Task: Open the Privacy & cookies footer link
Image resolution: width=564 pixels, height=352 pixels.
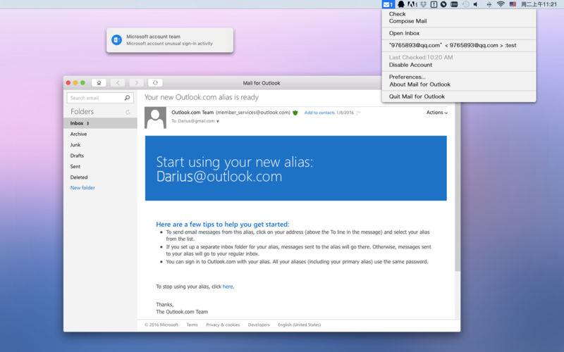Action: pos(223,325)
